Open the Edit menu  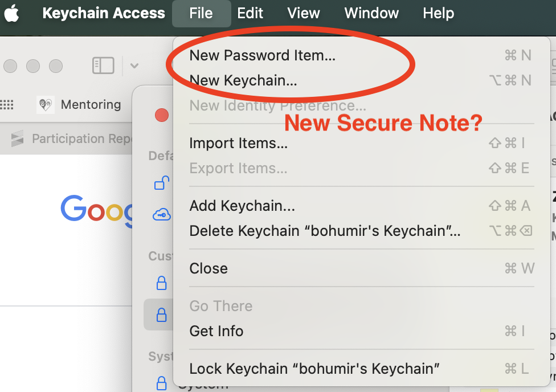tap(250, 13)
